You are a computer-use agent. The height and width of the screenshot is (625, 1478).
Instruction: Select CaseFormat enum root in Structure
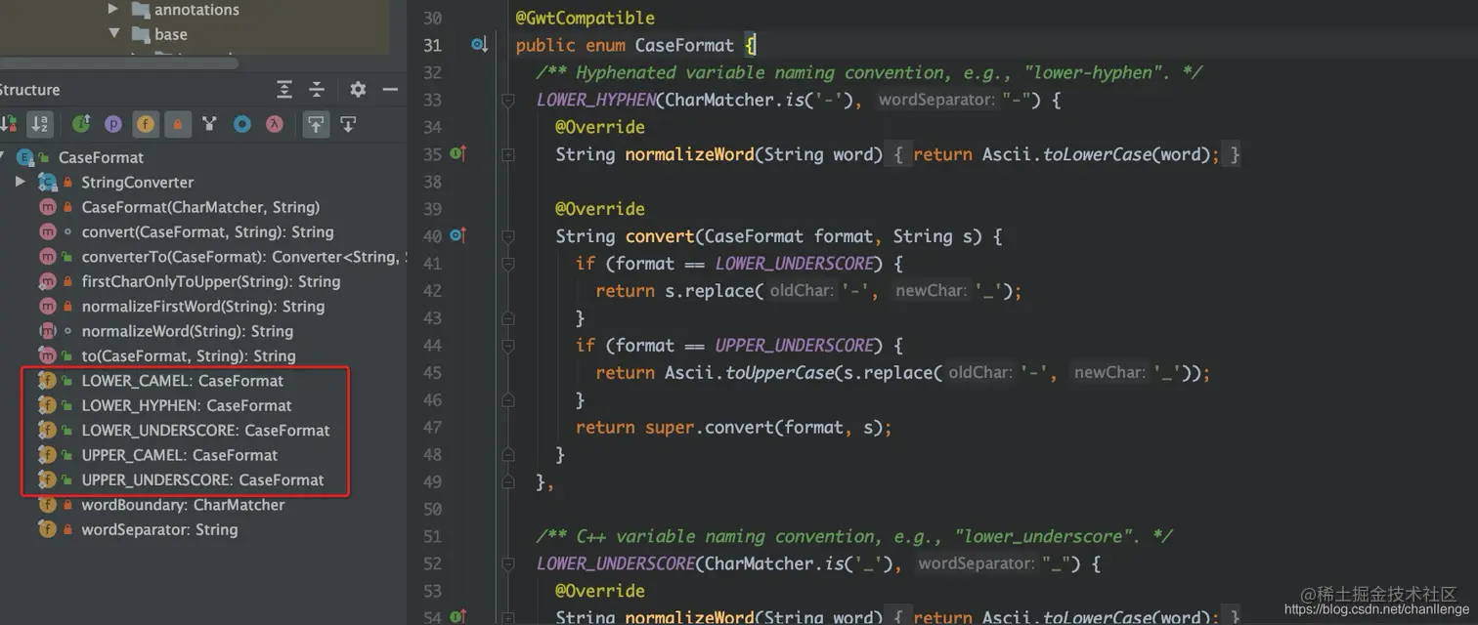point(101,157)
